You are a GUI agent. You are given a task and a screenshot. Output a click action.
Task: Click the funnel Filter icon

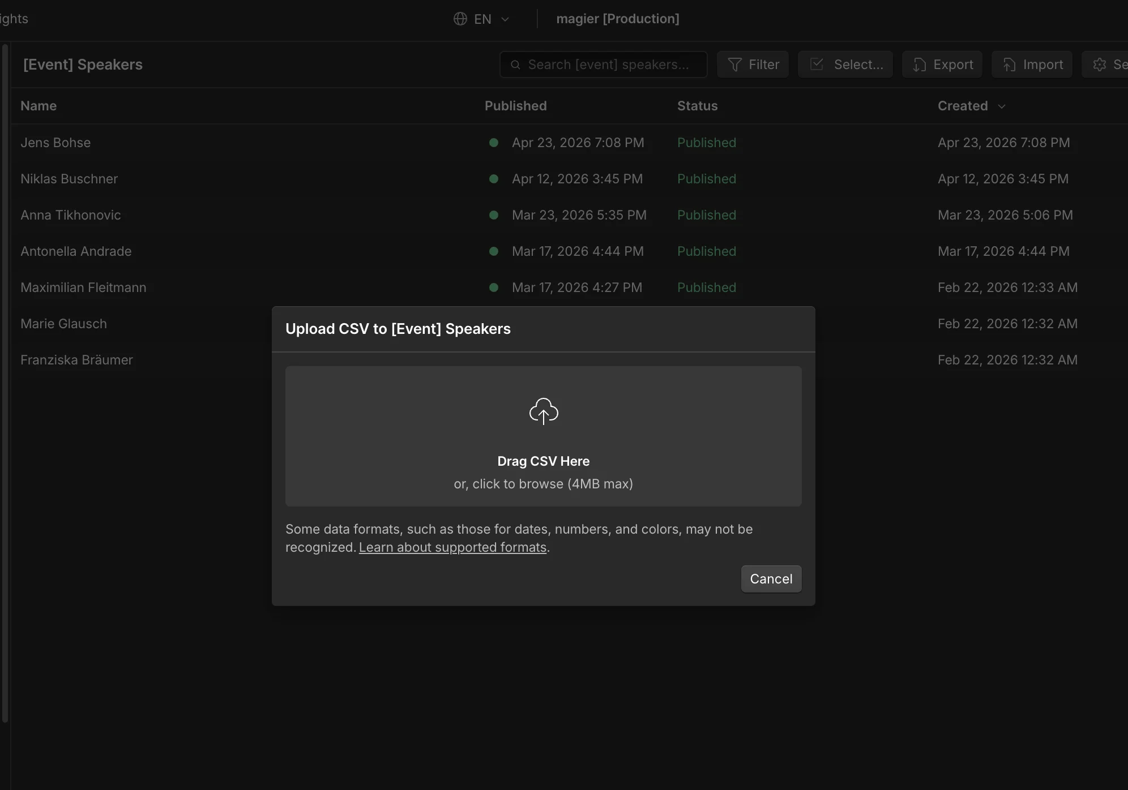pos(734,65)
